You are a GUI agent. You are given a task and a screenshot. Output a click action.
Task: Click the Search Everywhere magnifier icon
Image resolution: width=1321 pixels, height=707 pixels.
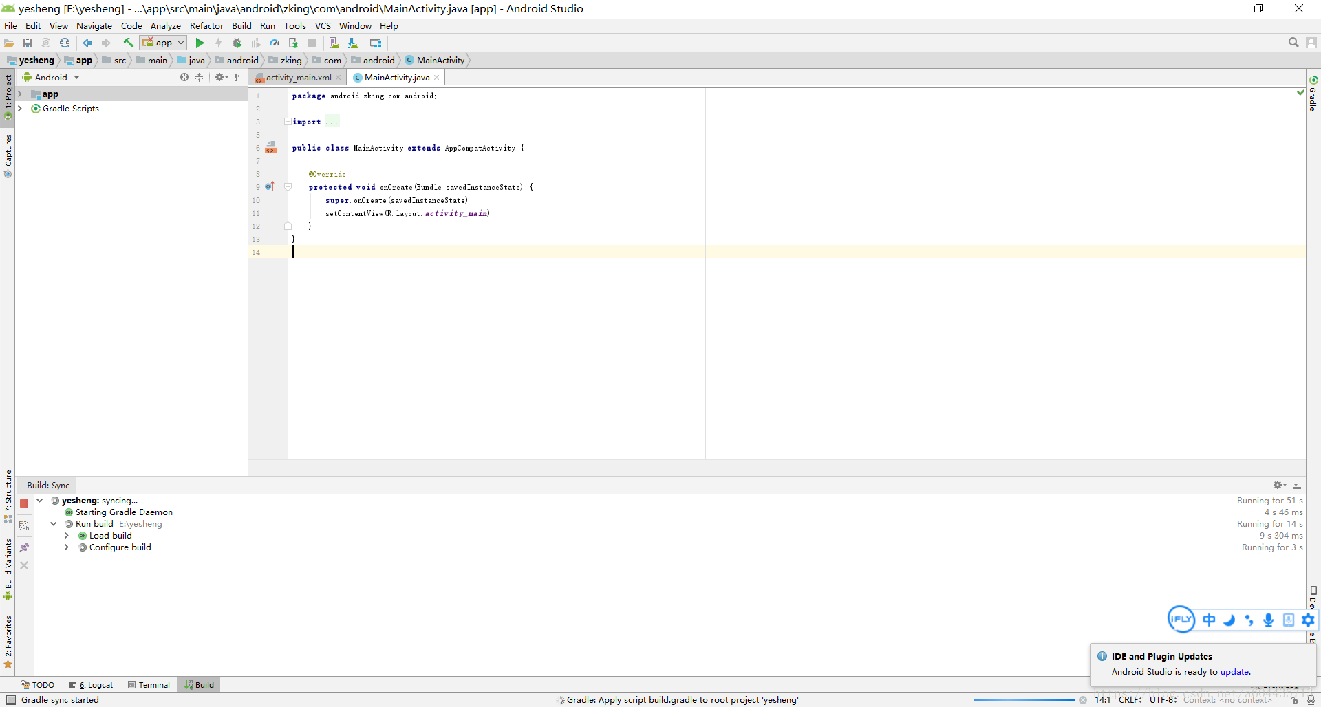click(1293, 43)
